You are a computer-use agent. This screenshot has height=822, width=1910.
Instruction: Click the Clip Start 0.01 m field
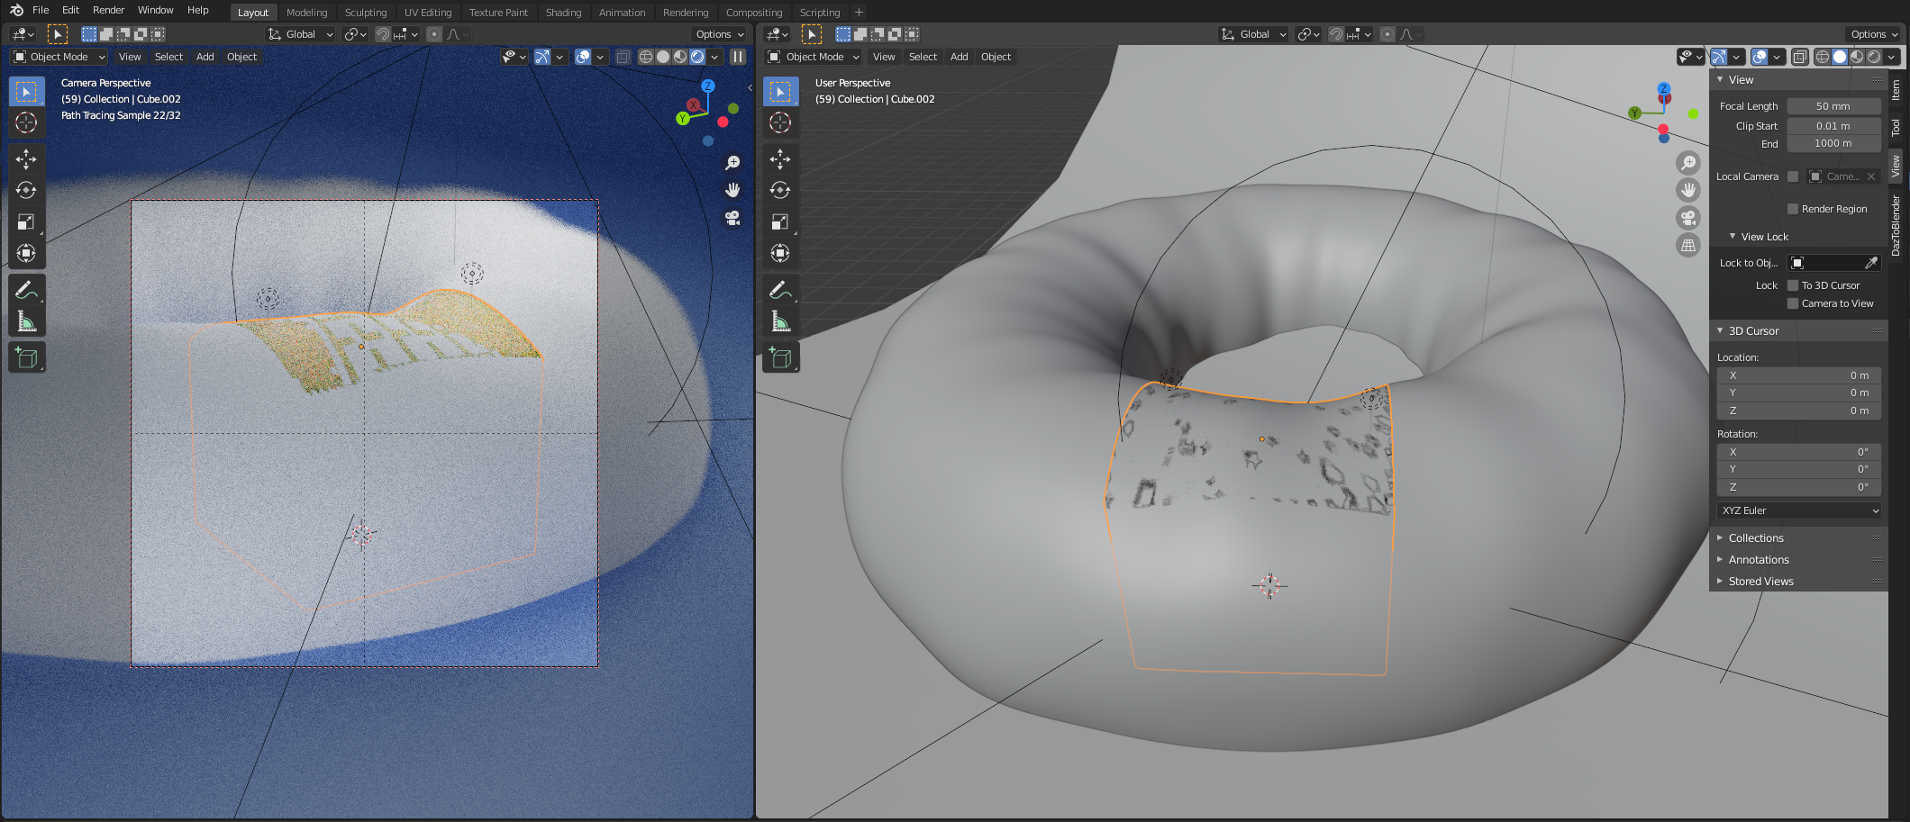pos(1833,126)
